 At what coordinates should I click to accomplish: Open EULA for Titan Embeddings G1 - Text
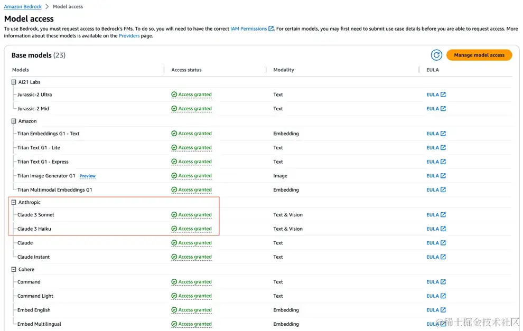pyautogui.click(x=436, y=134)
